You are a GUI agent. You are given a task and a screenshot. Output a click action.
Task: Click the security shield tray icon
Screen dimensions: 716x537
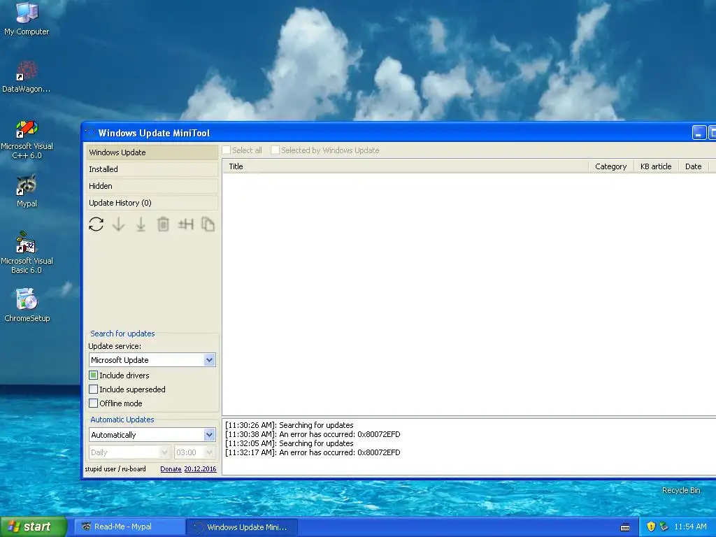tap(651, 527)
